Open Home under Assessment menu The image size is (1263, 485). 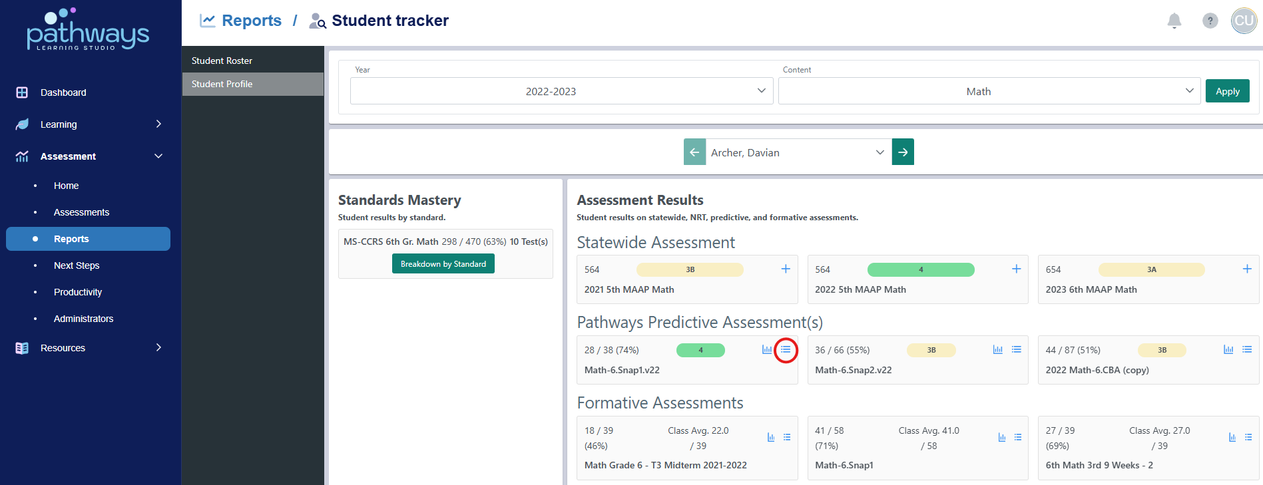tap(66, 186)
